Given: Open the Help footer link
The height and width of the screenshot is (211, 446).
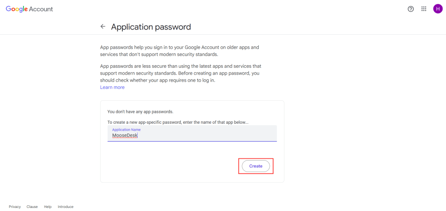Looking at the screenshot, I should point(48,207).
